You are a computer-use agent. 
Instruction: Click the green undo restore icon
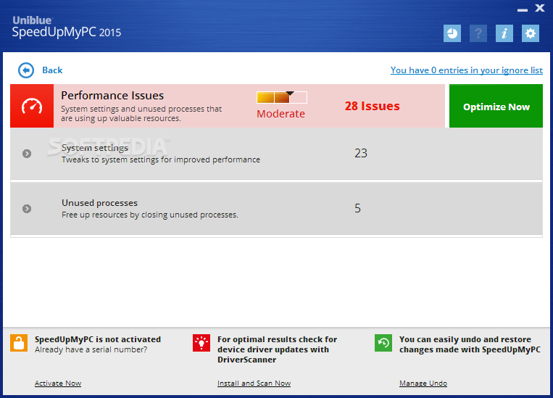pos(383,343)
